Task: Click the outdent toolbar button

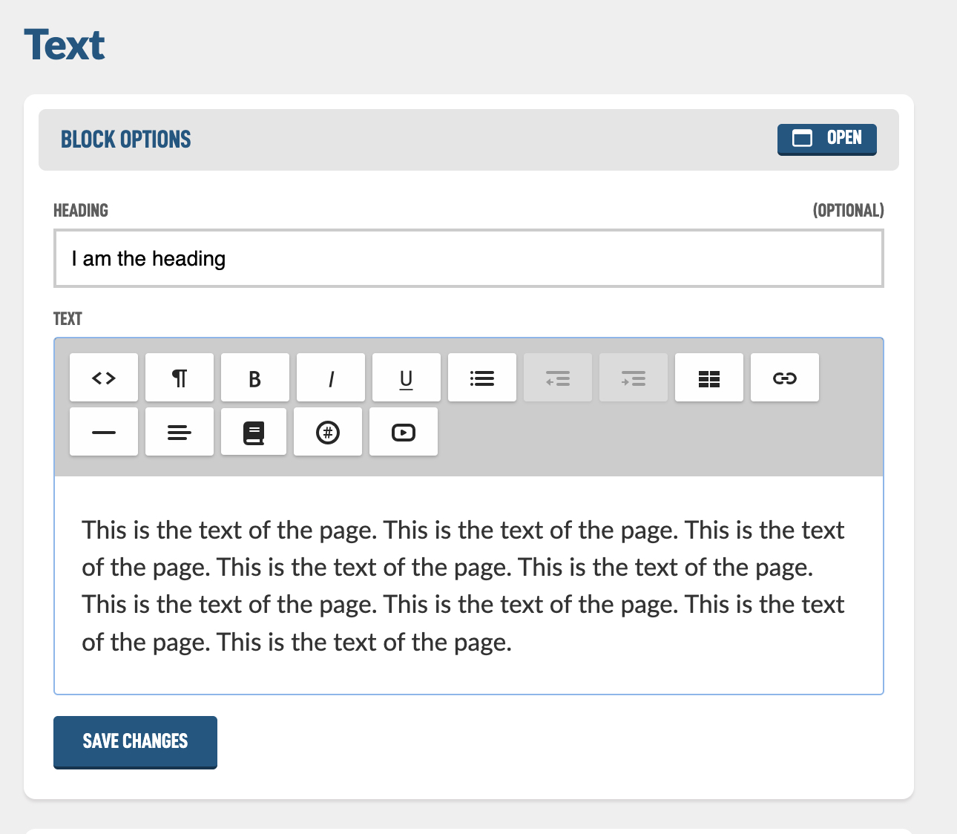Action: [558, 378]
